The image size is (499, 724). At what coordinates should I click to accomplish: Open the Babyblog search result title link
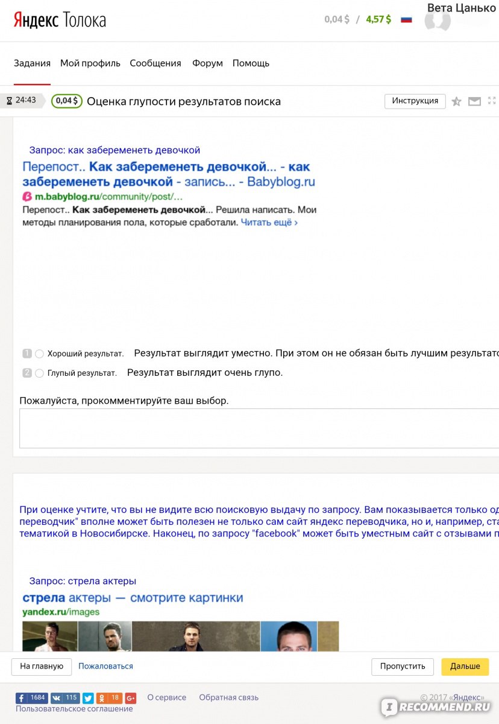[169, 174]
